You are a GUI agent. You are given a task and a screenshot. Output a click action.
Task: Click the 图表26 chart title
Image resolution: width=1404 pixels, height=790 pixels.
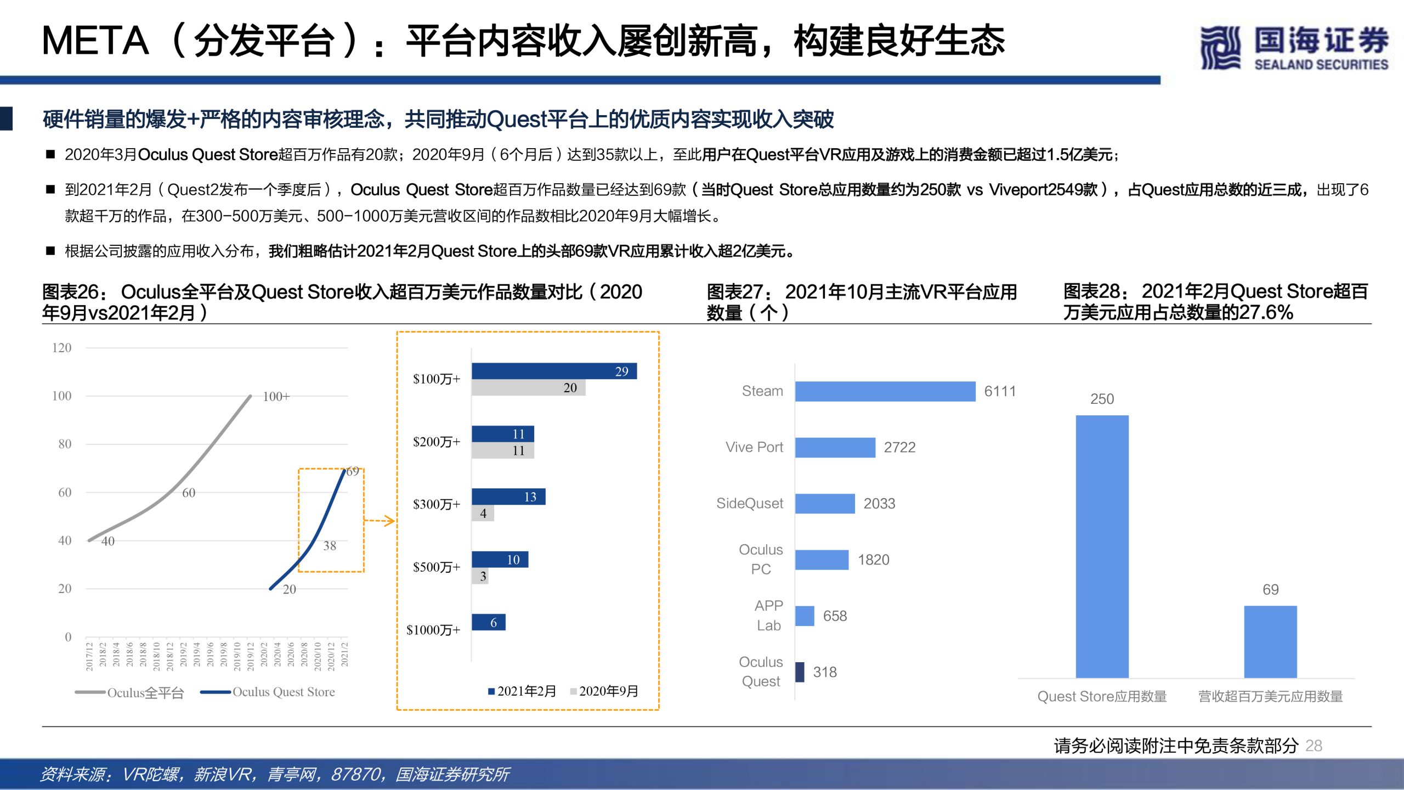(x=342, y=302)
